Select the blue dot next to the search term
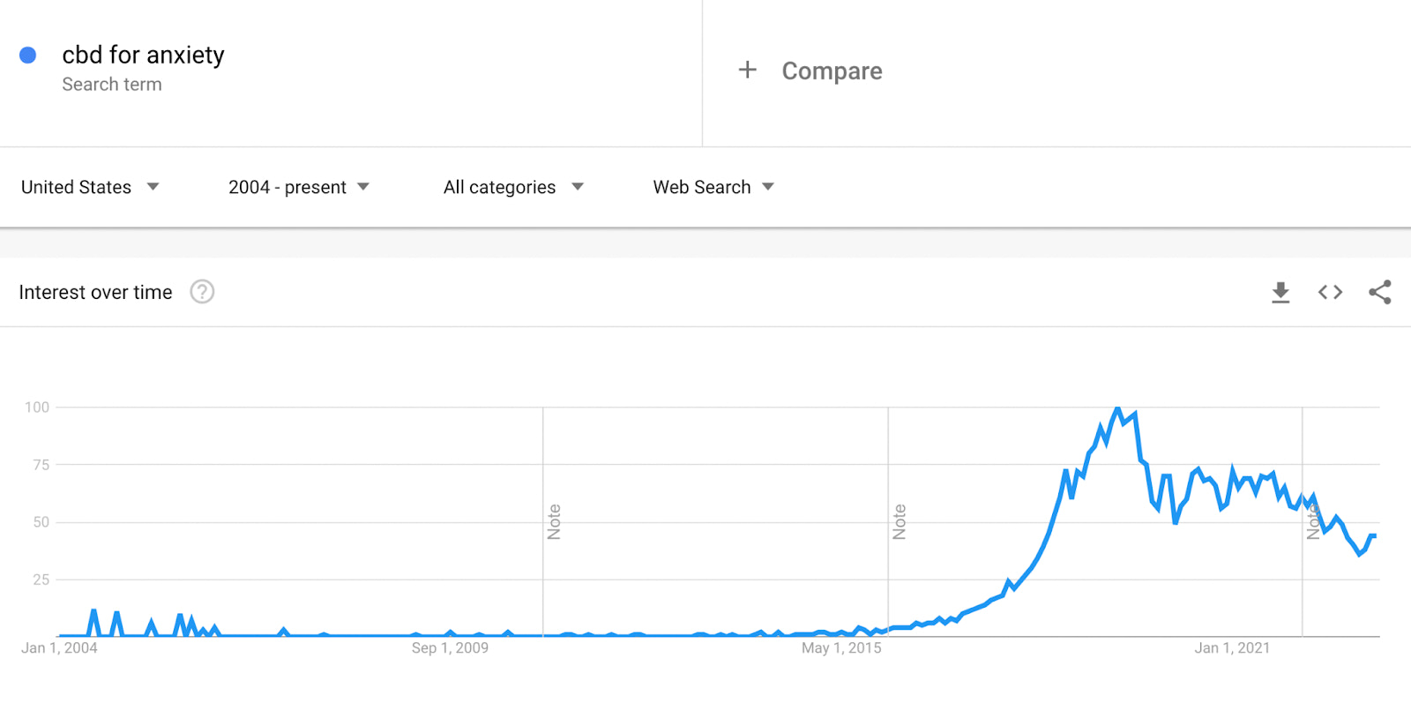The image size is (1411, 718). point(29,55)
